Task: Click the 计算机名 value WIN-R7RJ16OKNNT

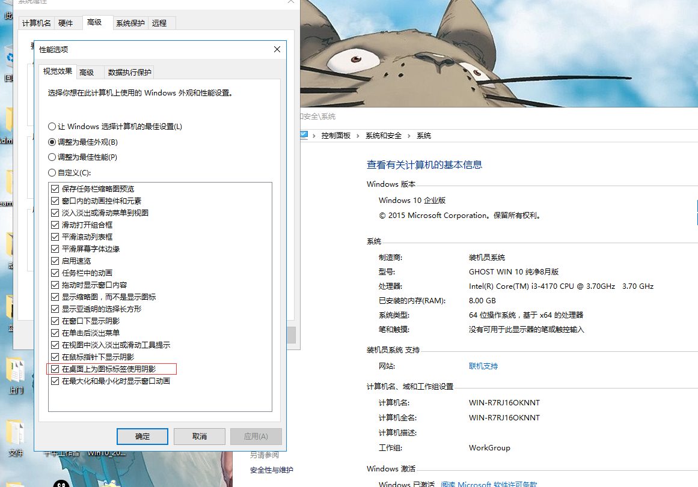Action: click(x=504, y=403)
